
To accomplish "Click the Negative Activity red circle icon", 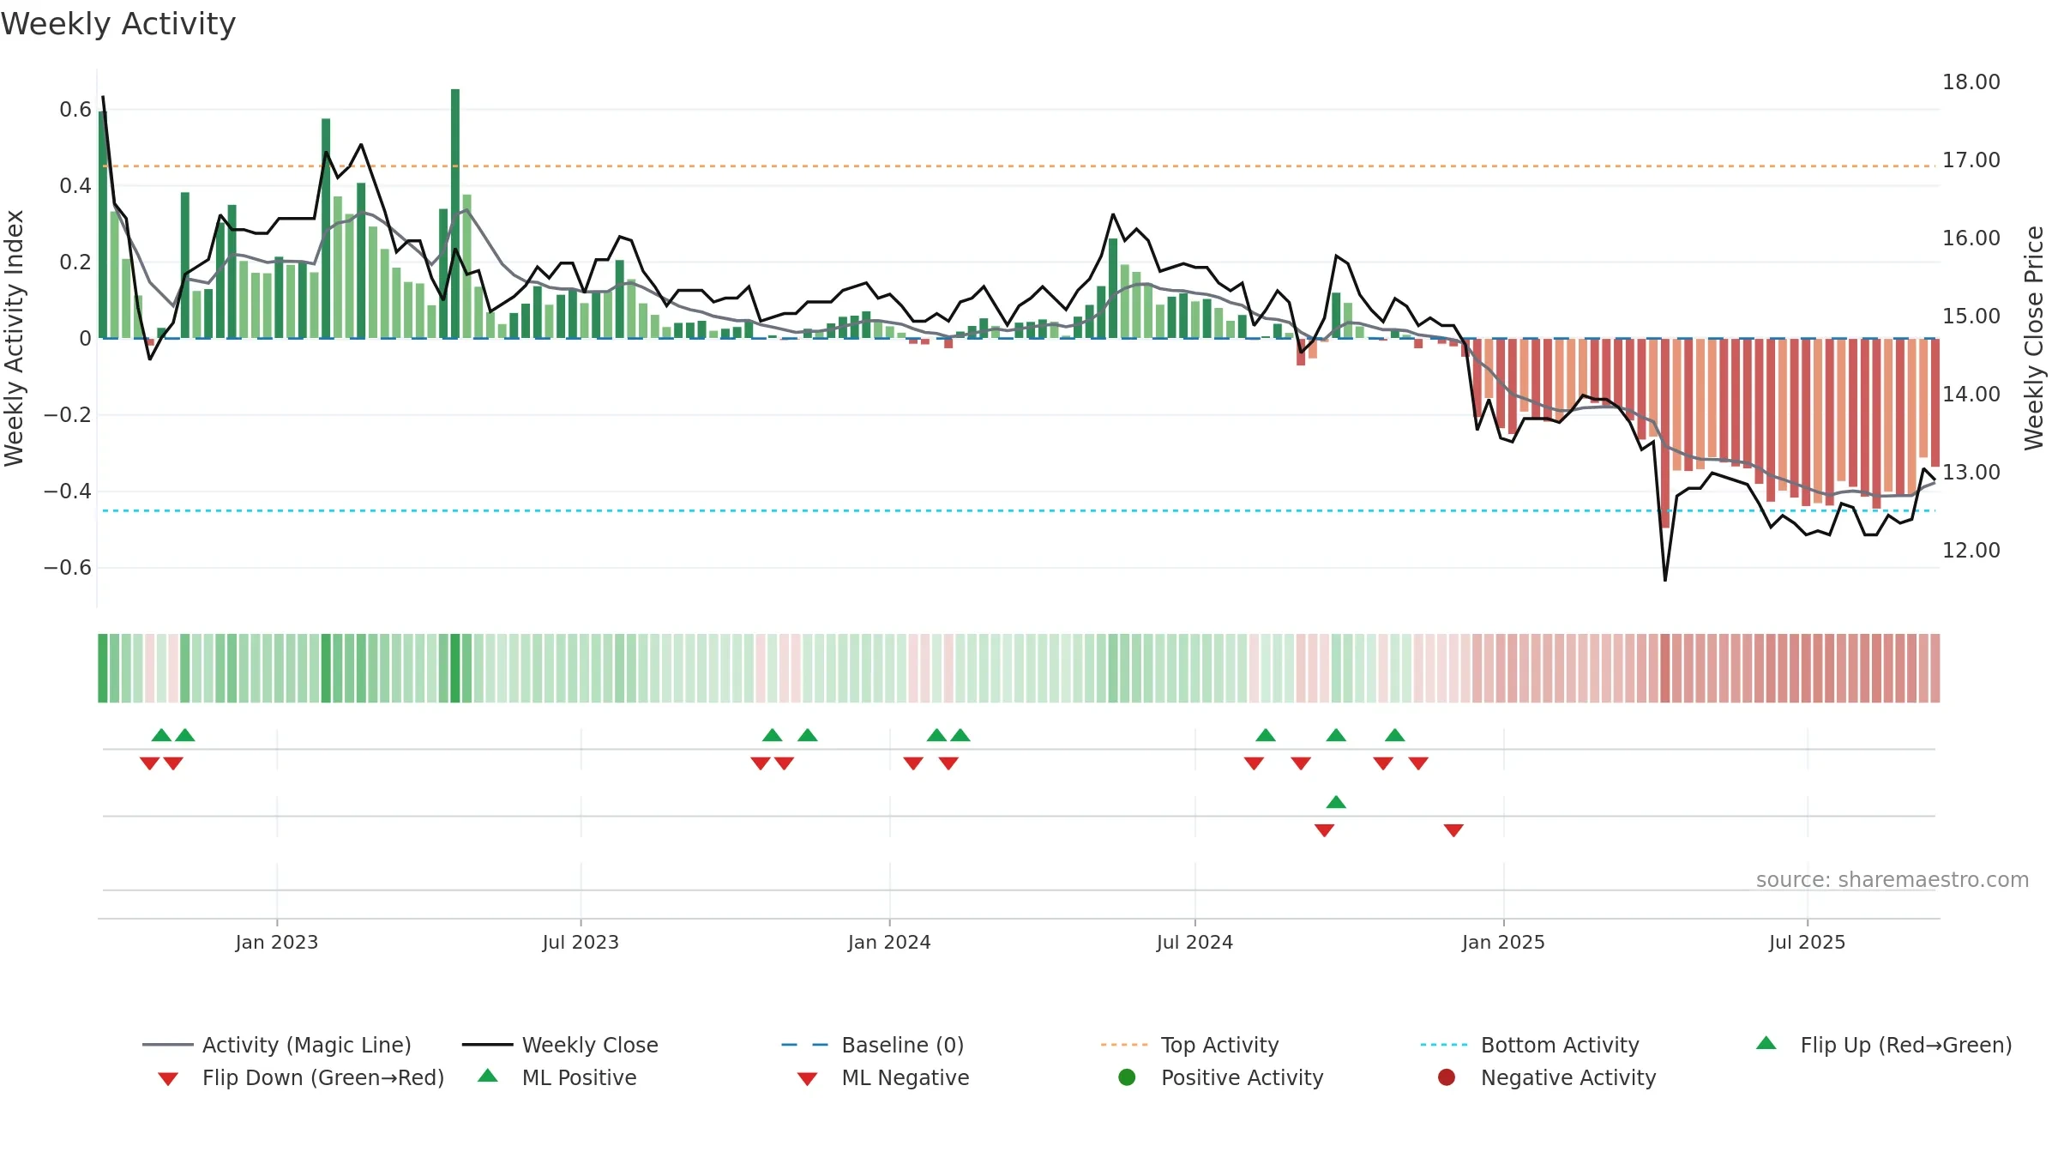I will [x=1447, y=1077].
